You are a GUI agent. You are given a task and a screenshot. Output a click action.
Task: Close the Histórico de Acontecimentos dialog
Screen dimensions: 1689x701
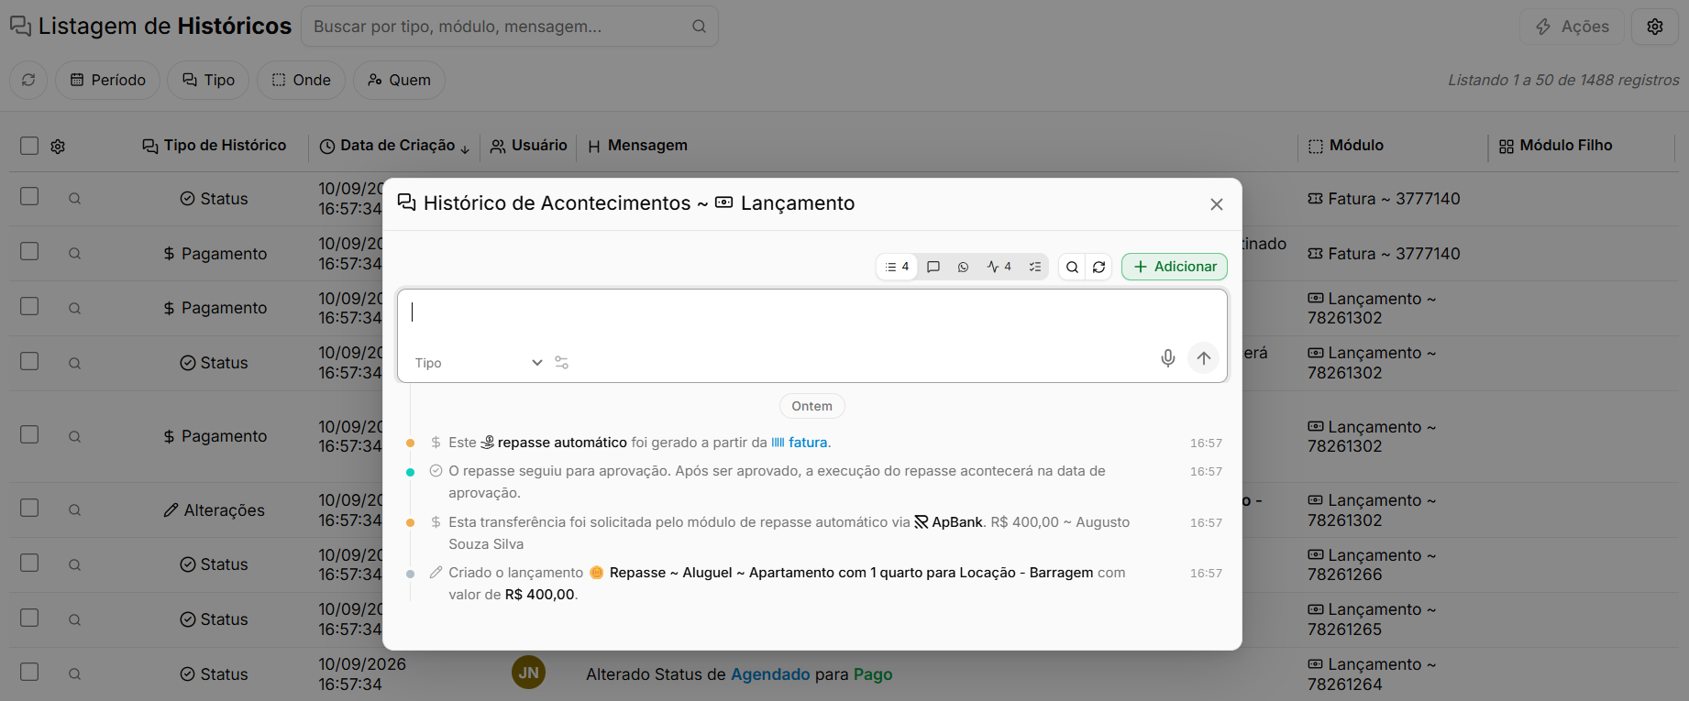click(1217, 204)
